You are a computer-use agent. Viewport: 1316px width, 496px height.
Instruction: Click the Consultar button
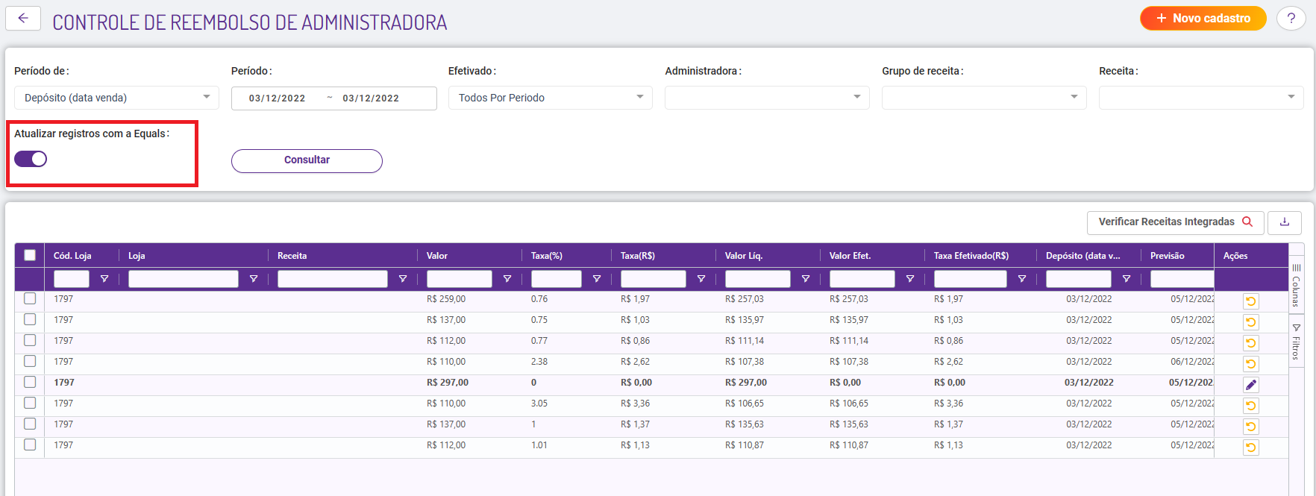coord(307,160)
